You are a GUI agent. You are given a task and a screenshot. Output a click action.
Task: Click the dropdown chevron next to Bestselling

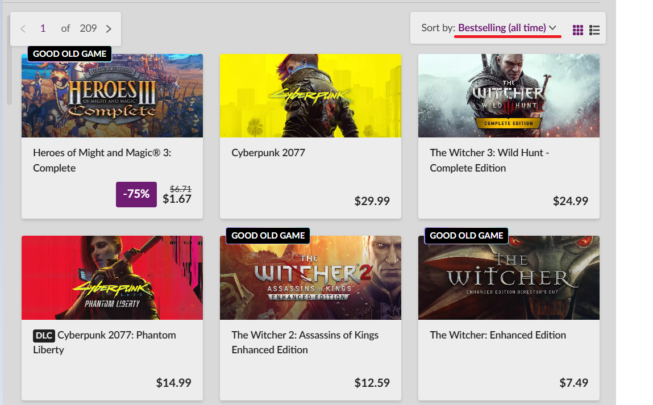click(552, 28)
